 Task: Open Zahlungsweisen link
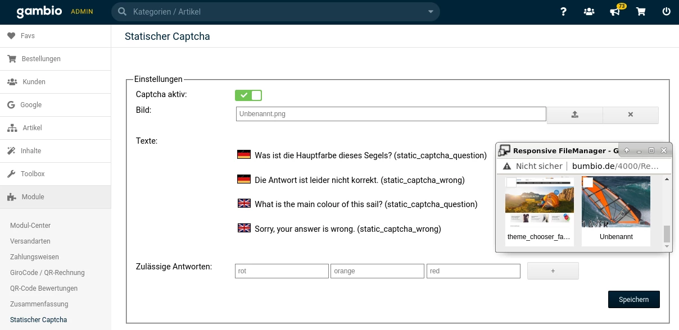point(34,257)
